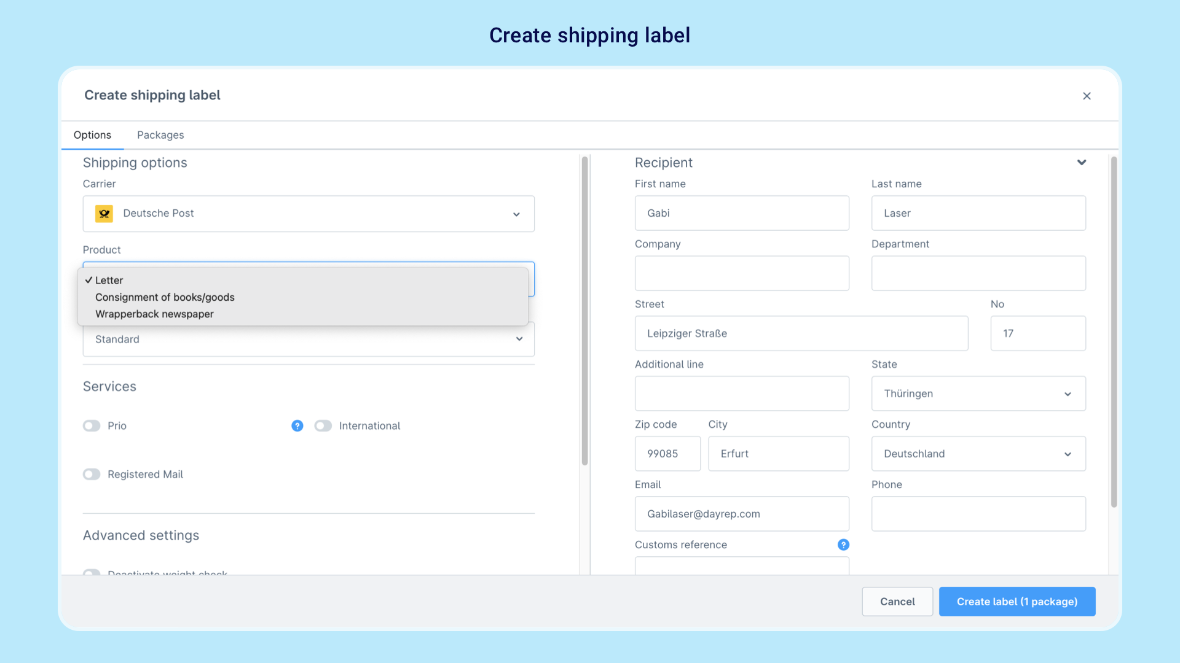Click the Customs reference label
Image resolution: width=1180 pixels, height=663 pixels.
tap(680, 545)
